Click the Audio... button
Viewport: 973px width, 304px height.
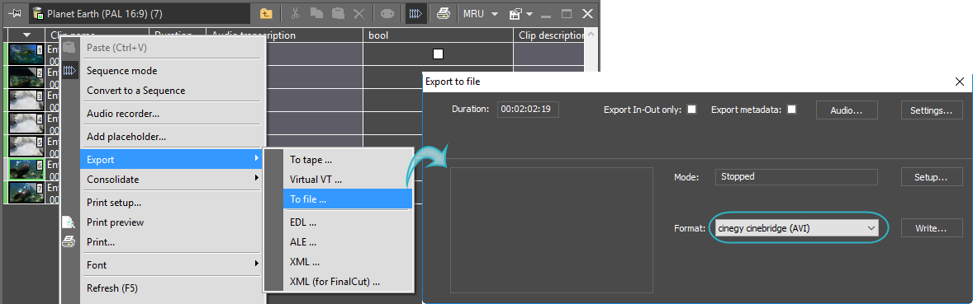tap(847, 110)
